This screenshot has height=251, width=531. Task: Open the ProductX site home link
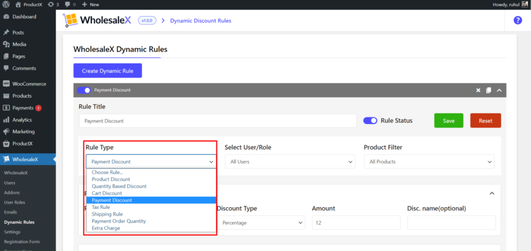29,5
